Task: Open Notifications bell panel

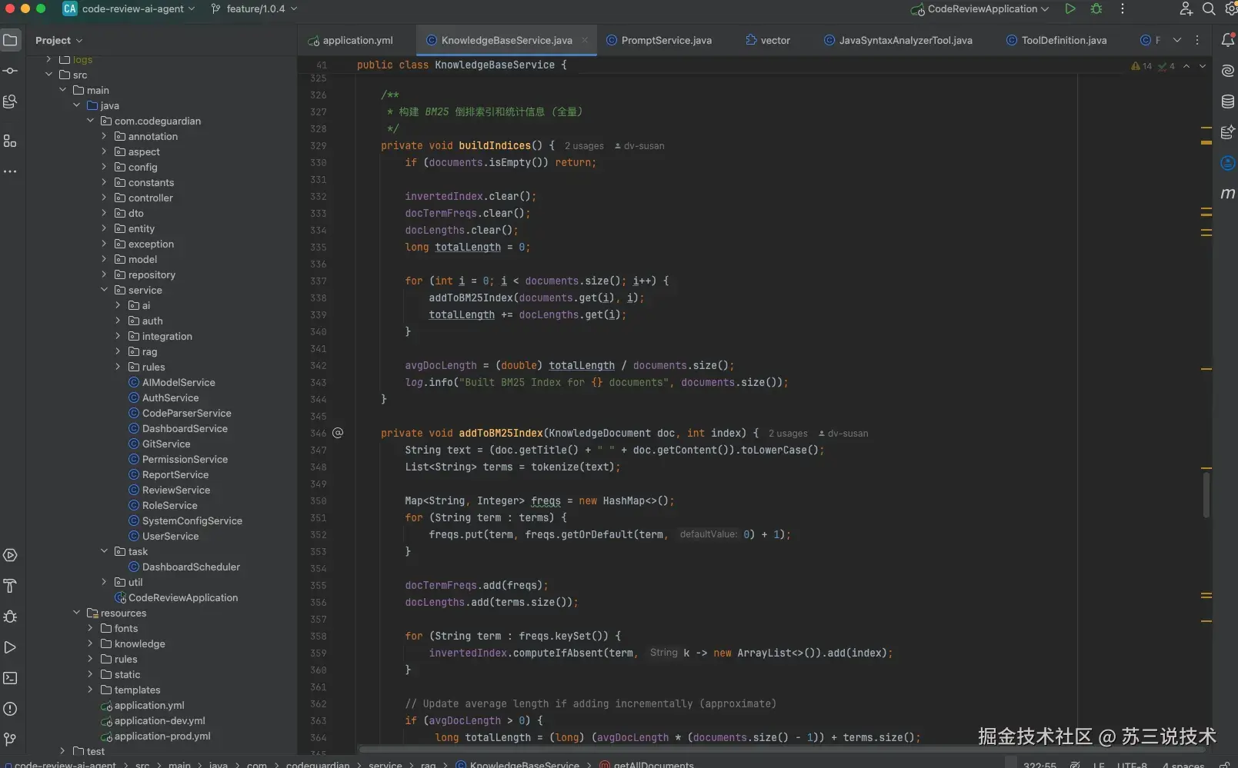Action: pyautogui.click(x=1228, y=40)
